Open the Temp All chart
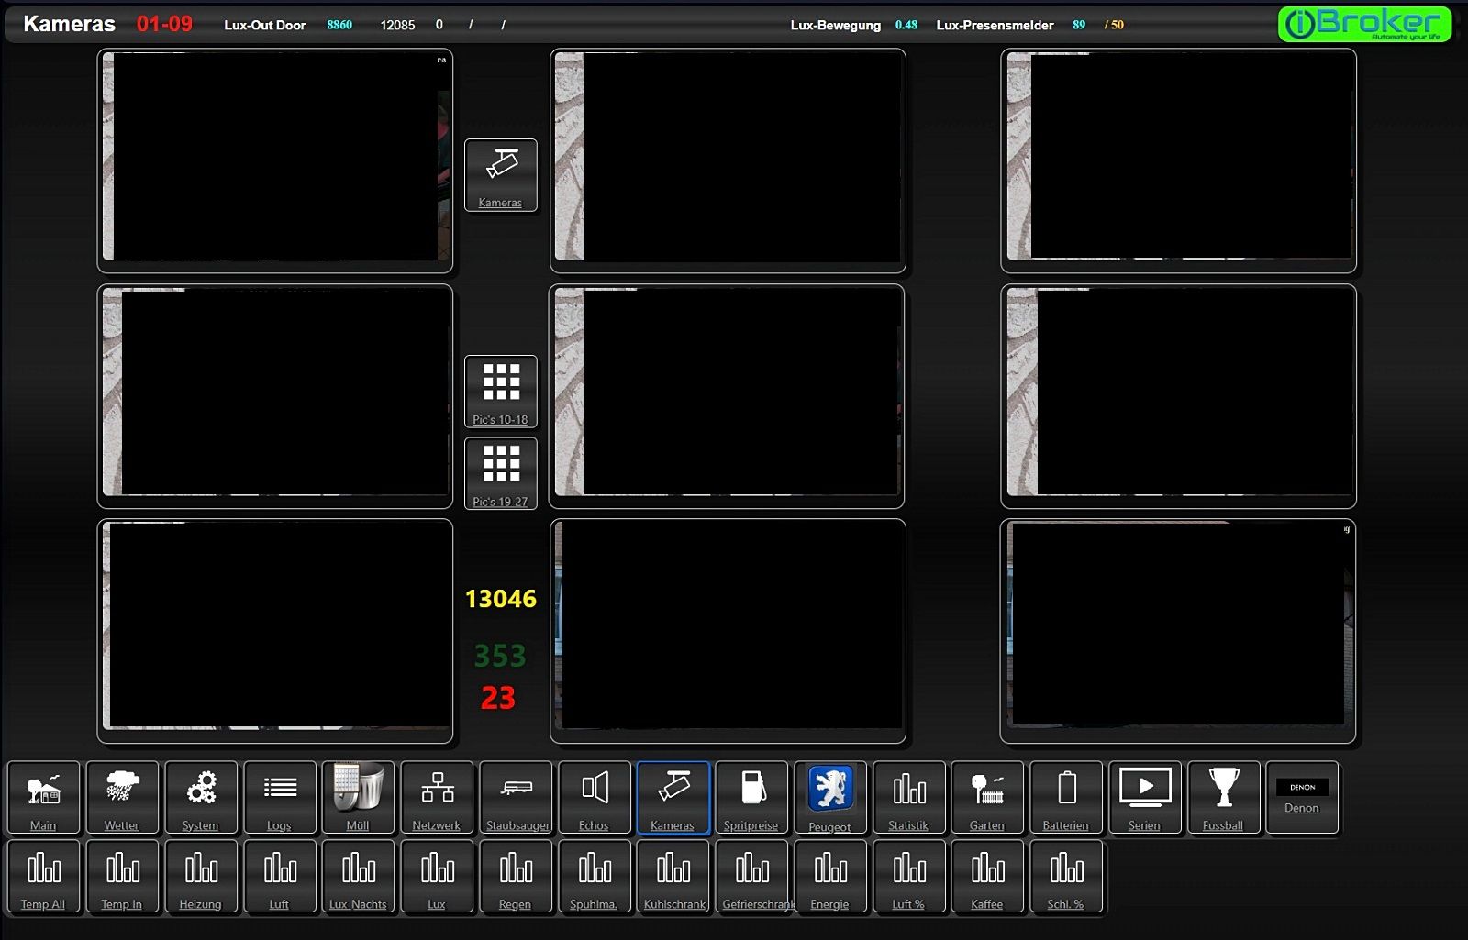Viewport: 1468px width, 940px height. [43, 877]
